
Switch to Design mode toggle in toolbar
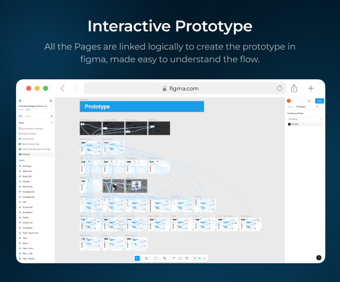pyautogui.click(x=200, y=258)
